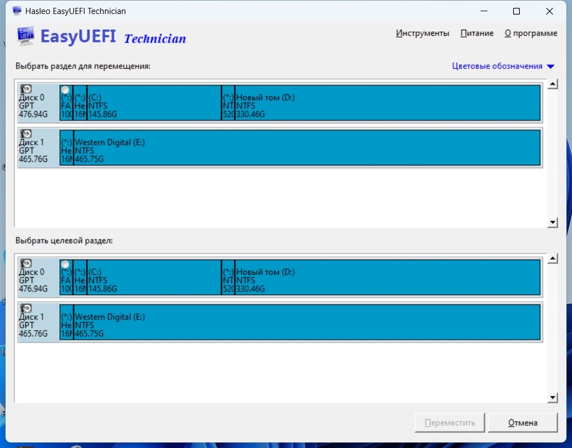Click the Диск 0 476.94G label in target list
Image resolution: width=572 pixels, height=448 pixels.
tap(33, 280)
